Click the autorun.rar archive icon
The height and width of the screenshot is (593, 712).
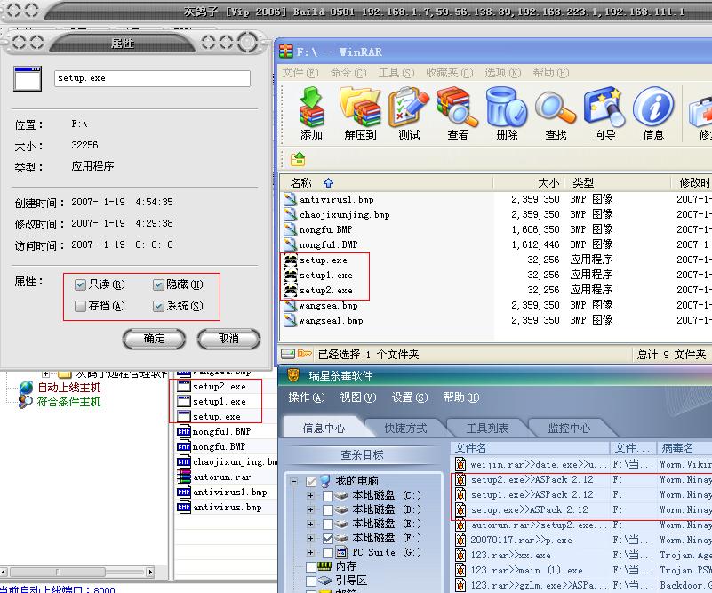click(184, 477)
